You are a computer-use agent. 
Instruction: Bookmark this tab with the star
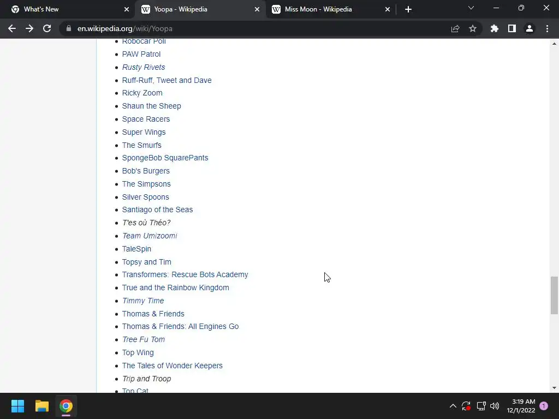point(473,28)
